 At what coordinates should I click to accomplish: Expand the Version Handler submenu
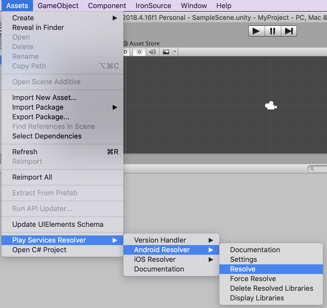click(160, 240)
